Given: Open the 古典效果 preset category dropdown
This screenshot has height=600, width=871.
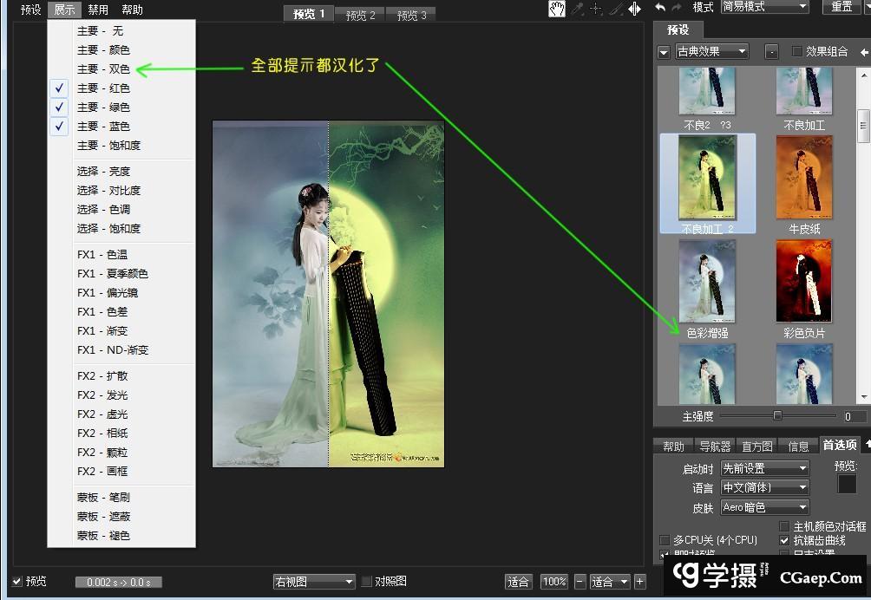Looking at the screenshot, I should click(x=711, y=52).
